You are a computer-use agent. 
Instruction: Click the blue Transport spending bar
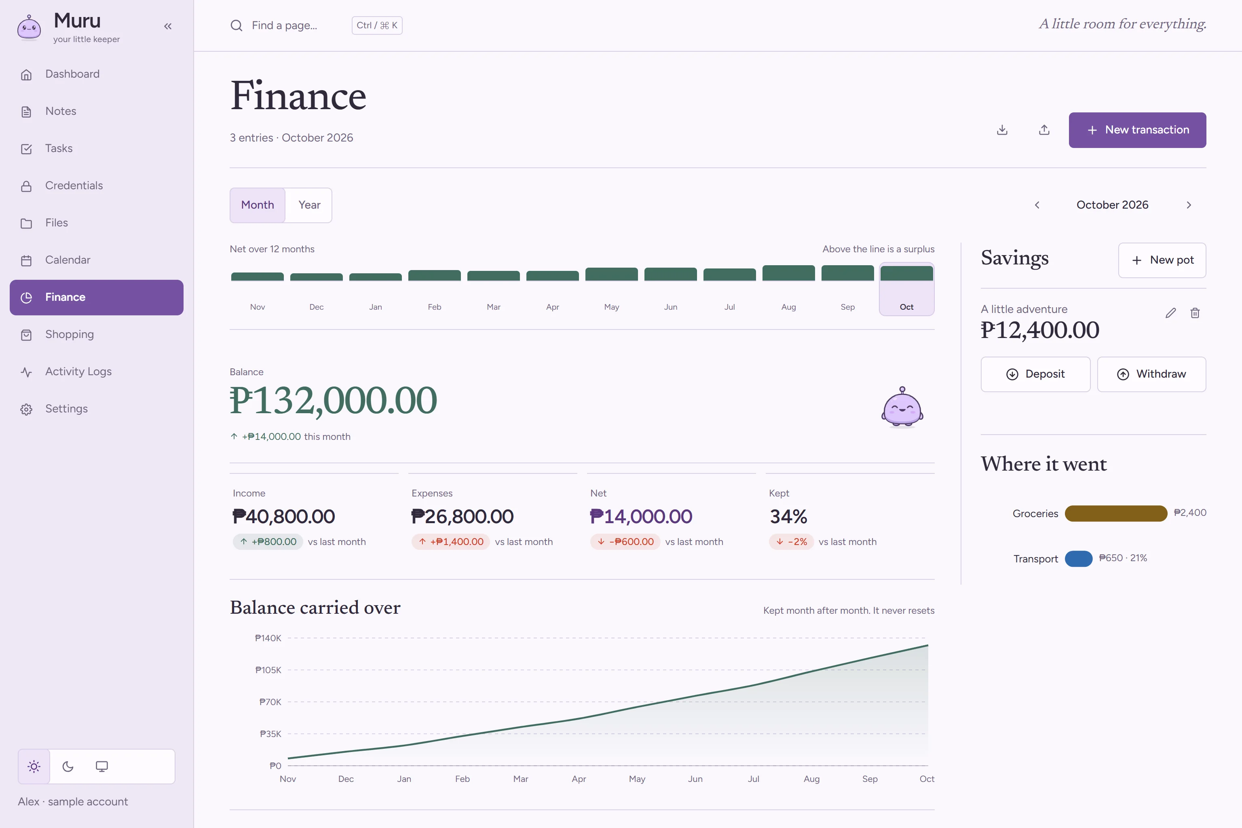click(x=1078, y=559)
